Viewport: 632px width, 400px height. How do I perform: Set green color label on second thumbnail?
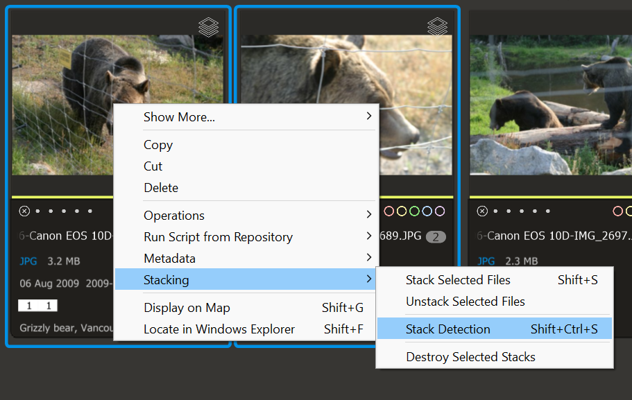414,211
